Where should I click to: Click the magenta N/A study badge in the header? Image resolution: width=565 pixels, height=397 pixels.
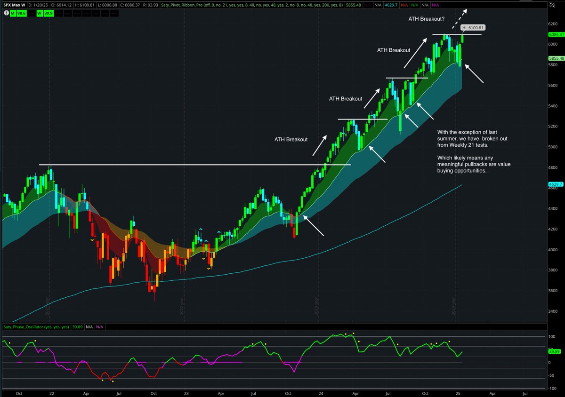point(436,4)
